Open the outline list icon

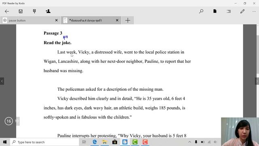pos(229,11)
